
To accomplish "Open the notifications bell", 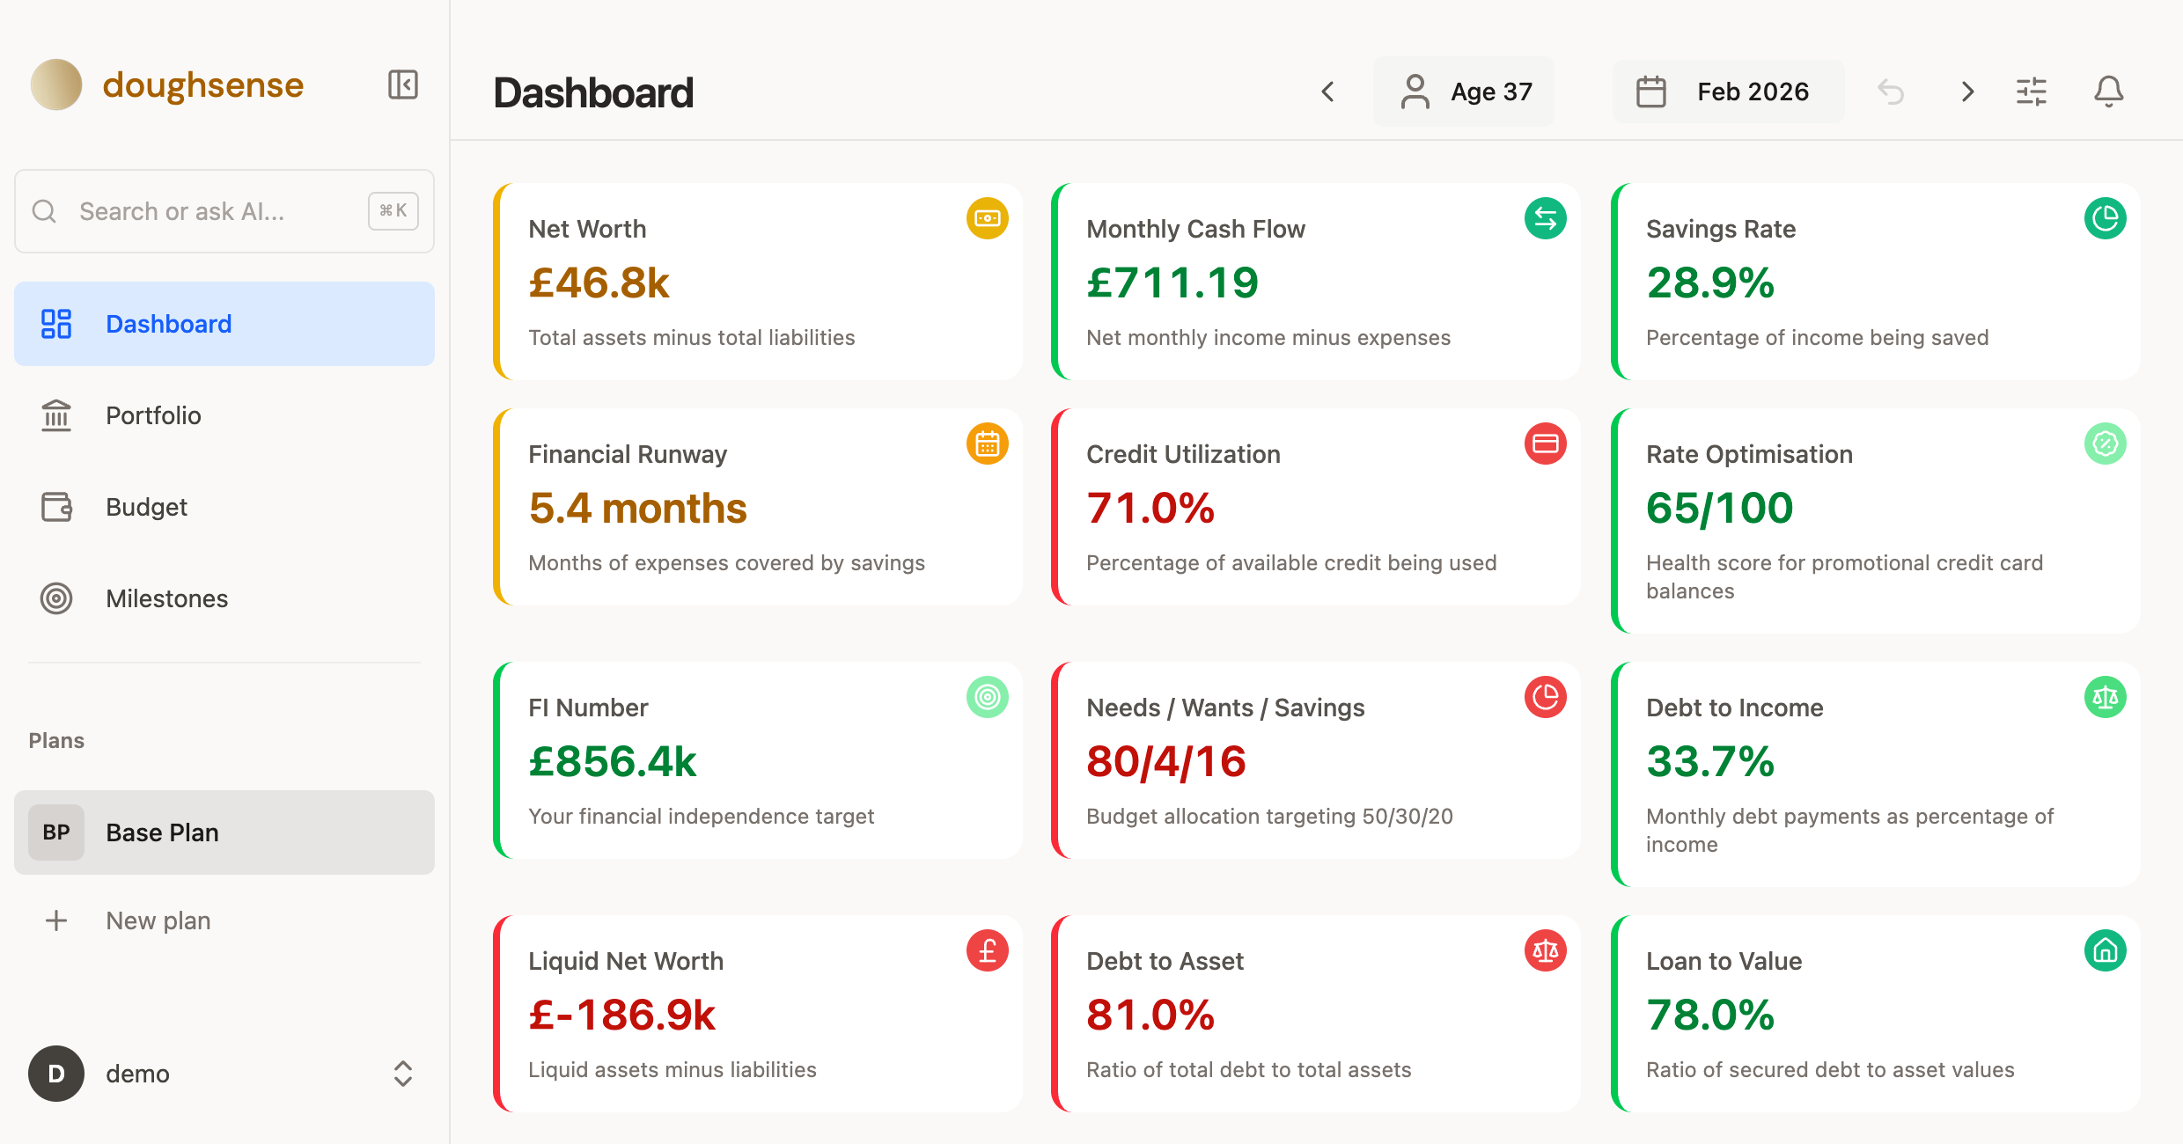I will [2109, 91].
